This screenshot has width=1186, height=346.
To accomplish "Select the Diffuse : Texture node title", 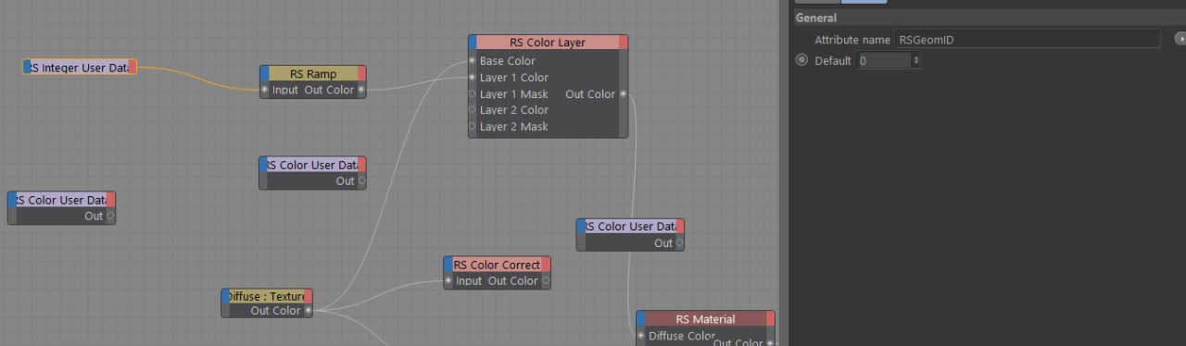I will click(x=267, y=296).
